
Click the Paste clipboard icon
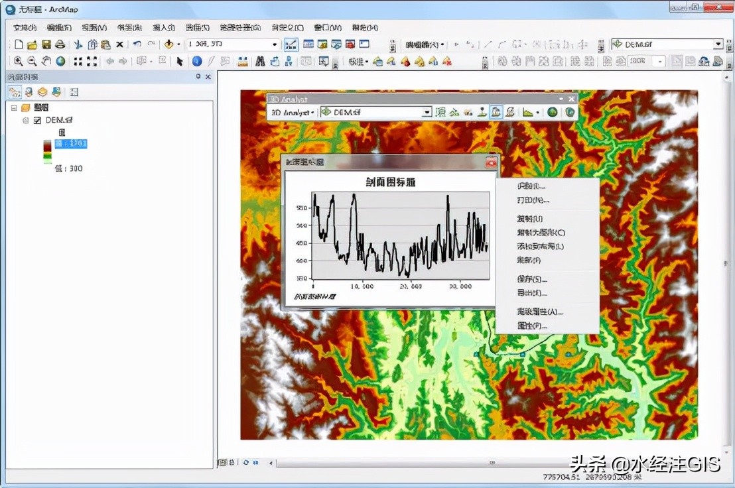(x=106, y=44)
